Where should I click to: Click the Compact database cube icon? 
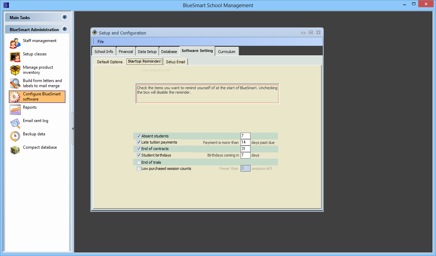click(15, 150)
